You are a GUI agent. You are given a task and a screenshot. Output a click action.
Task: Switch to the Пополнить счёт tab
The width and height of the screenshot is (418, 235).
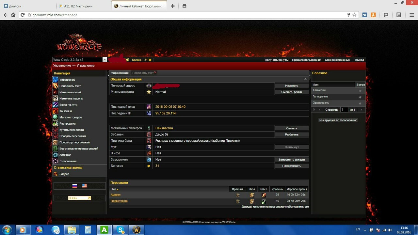point(143,73)
